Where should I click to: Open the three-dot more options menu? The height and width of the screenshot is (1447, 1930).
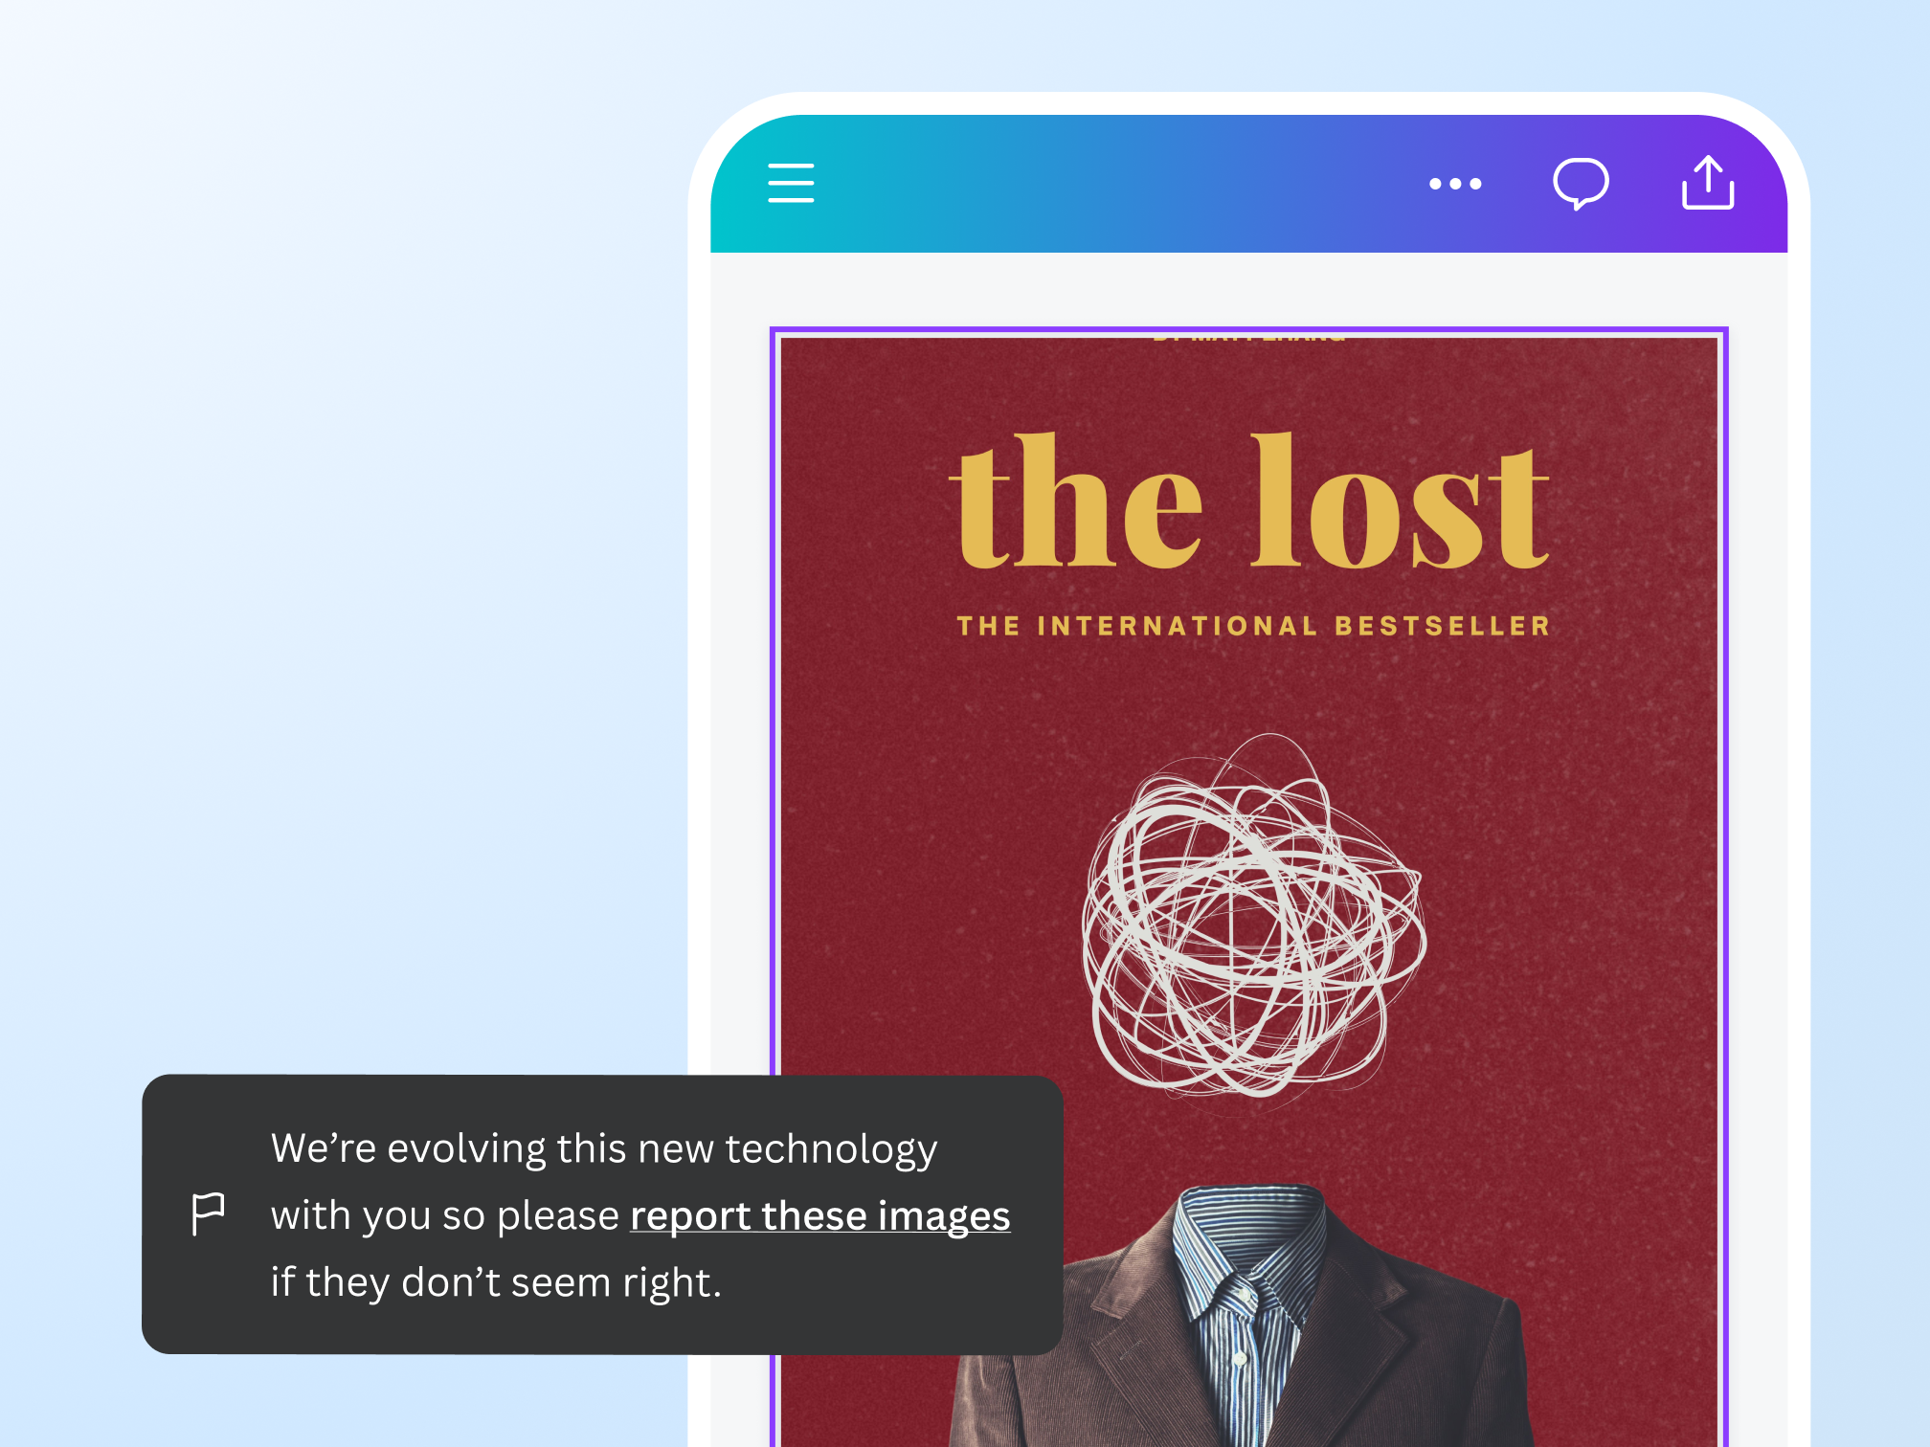click(x=1455, y=184)
